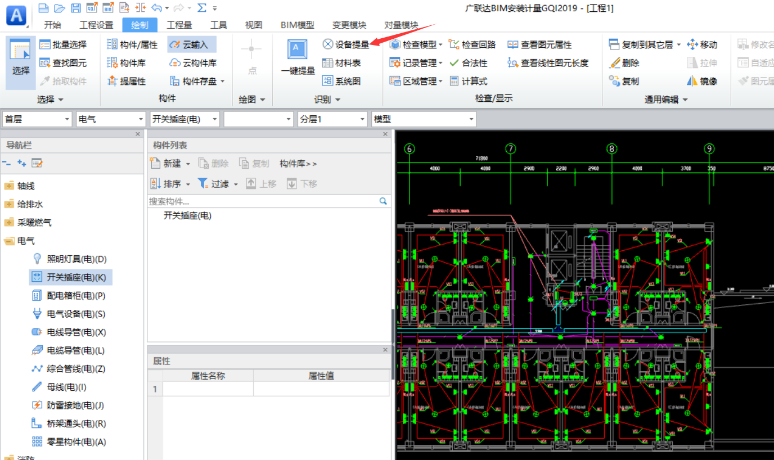Expand 构件存盘 dropdown arrow
The width and height of the screenshot is (774, 460).
pyautogui.click(x=223, y=81)
